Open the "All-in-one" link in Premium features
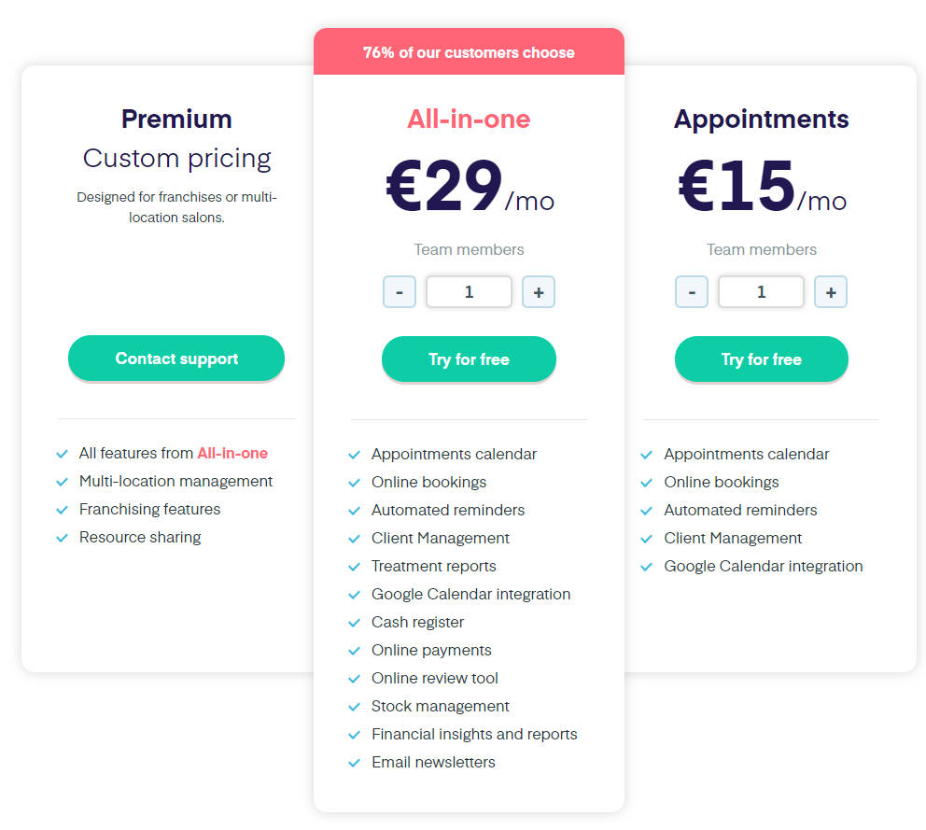926x830 pixels. [232, 454]
